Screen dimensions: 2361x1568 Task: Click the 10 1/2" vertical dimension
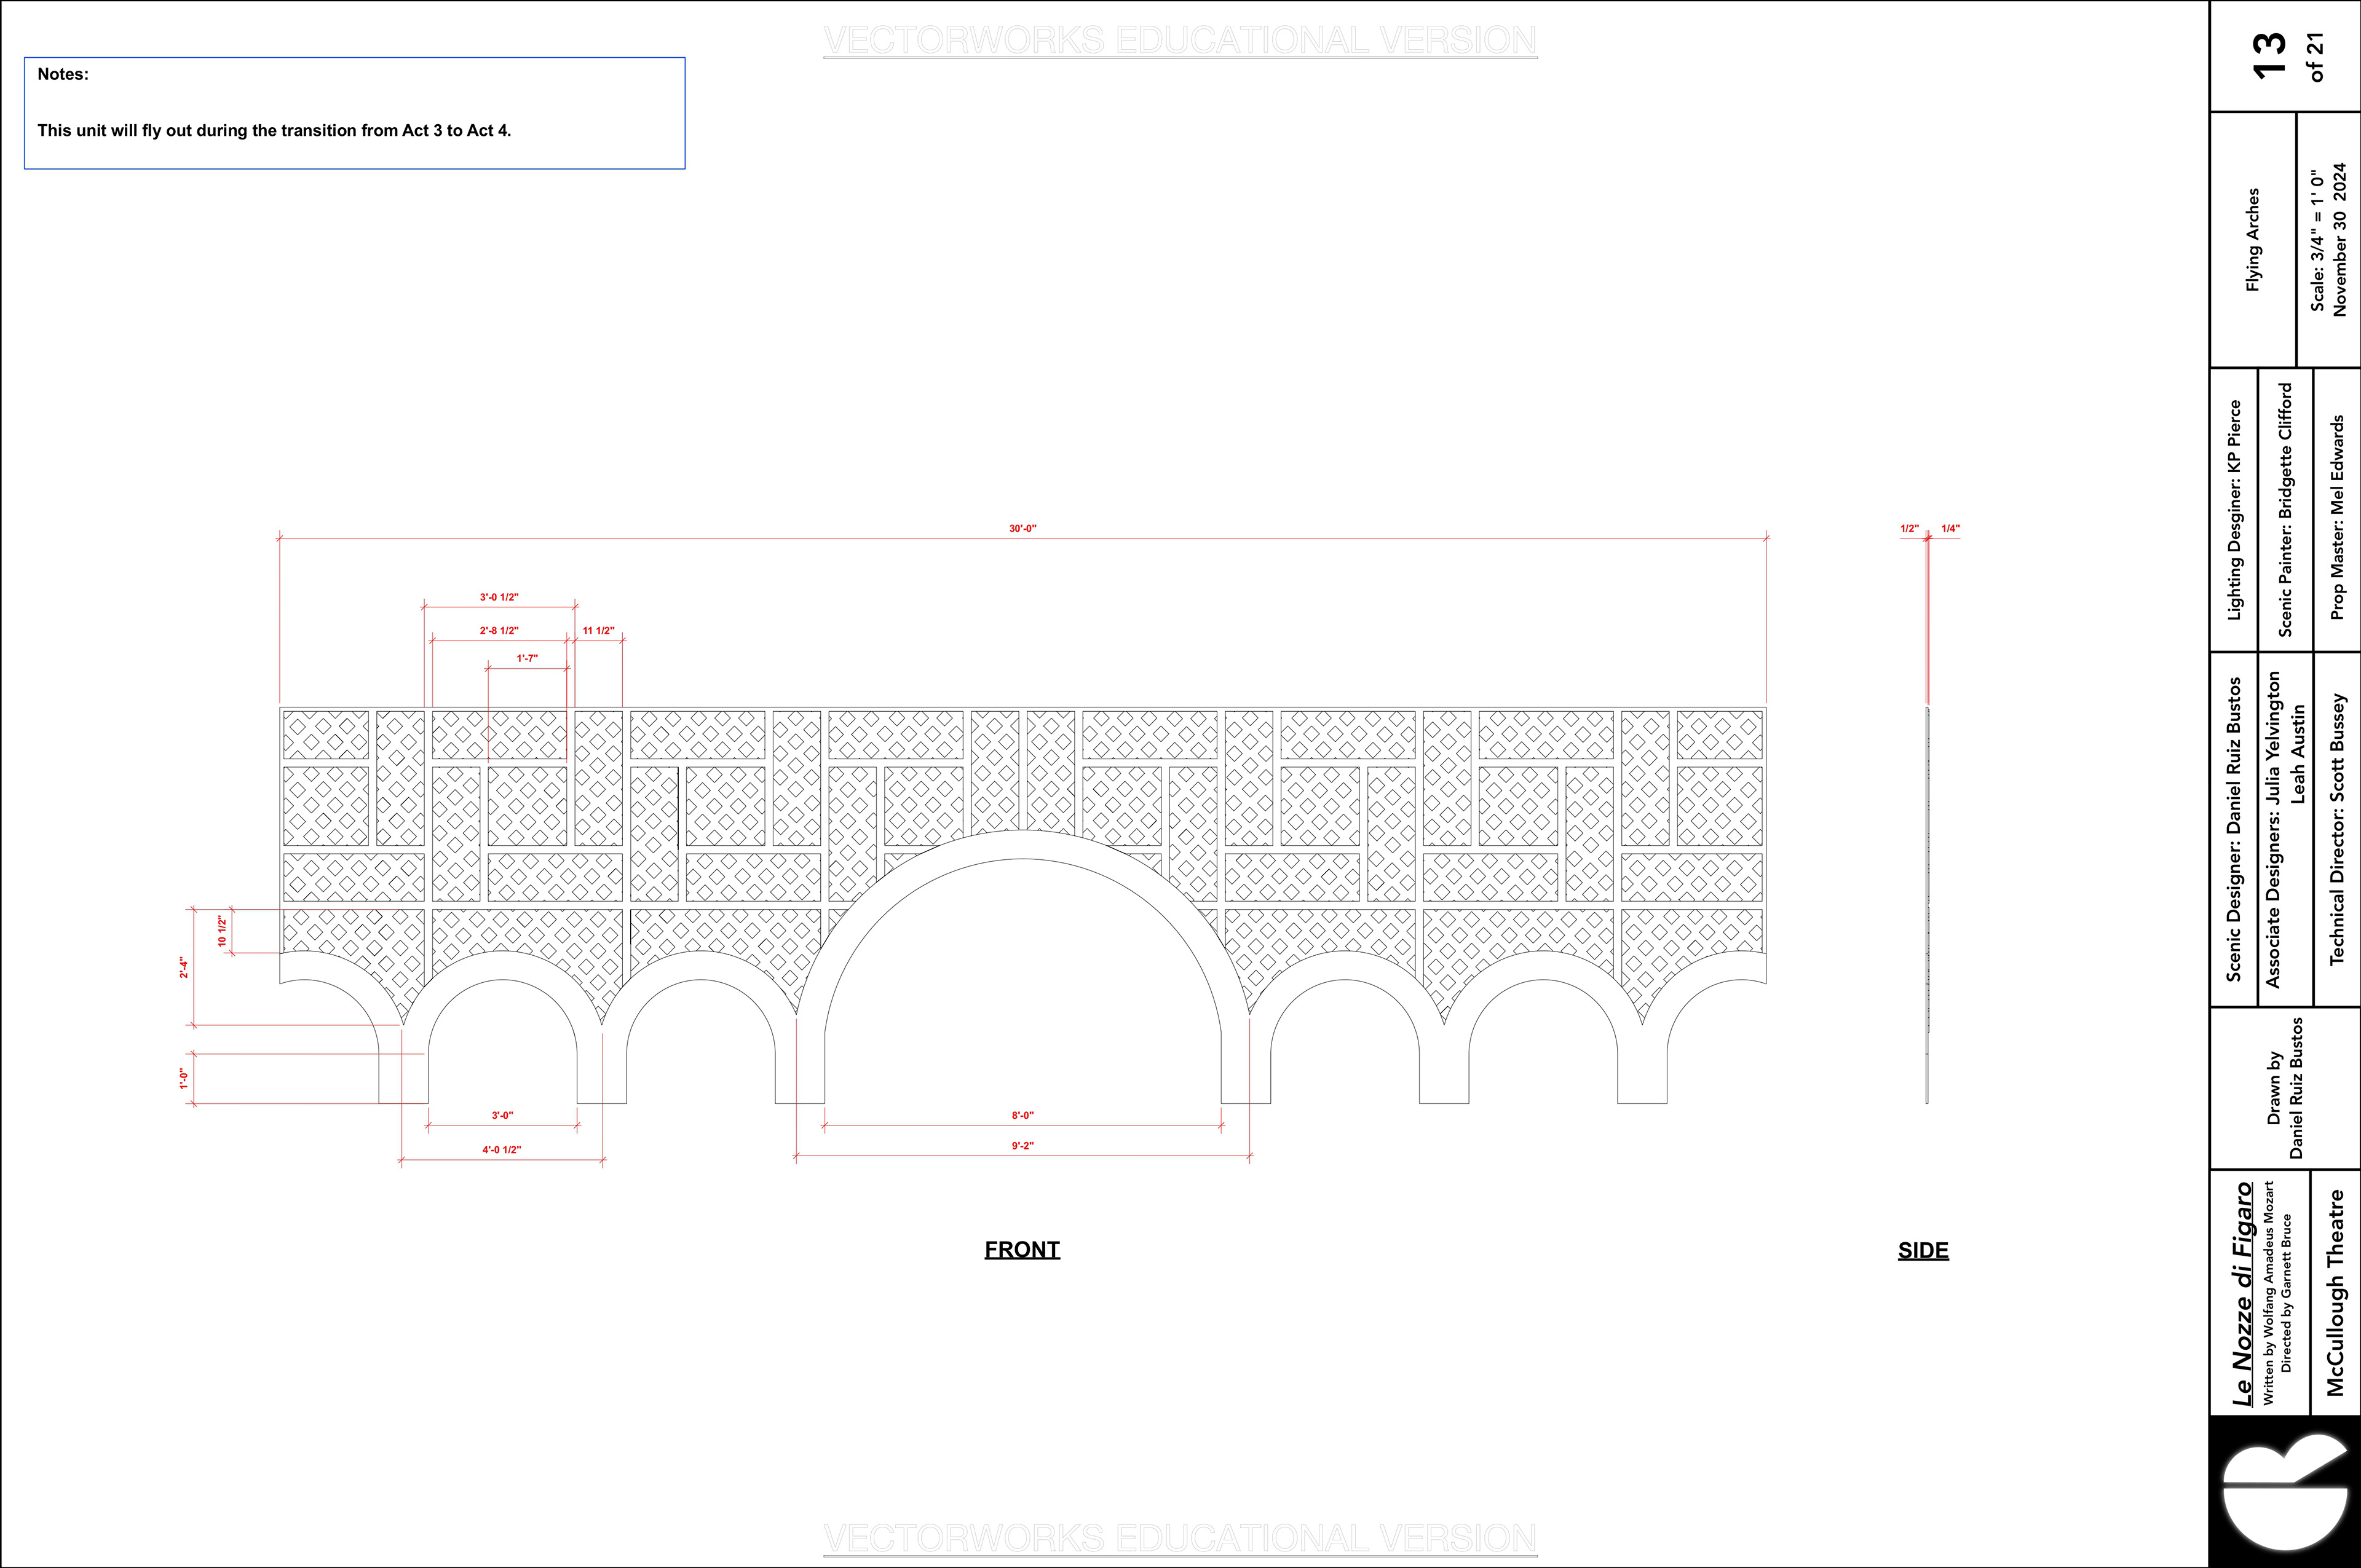(x=222, y=931)
